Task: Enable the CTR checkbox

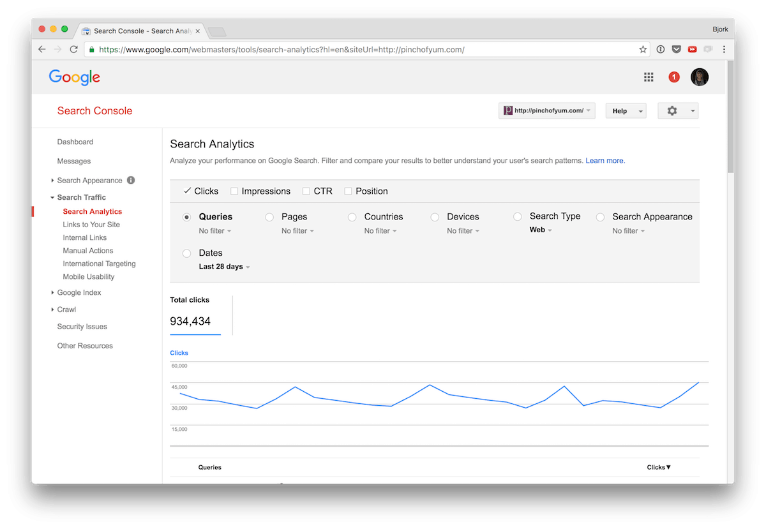Action: coord(306,191)
